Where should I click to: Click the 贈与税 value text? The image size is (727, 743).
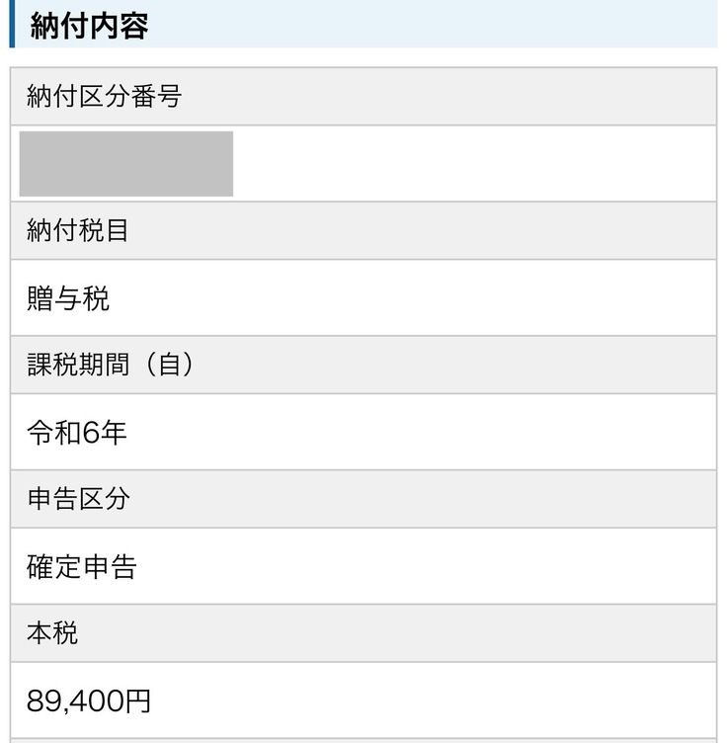point(68,298)
